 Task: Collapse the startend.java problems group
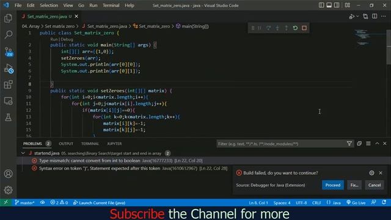[23, 153]
